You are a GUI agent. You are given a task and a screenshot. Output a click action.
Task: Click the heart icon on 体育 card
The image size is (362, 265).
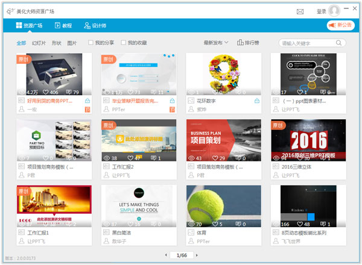pos(215,224)
